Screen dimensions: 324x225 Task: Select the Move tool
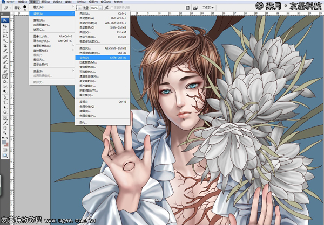(x=5, y=26)
